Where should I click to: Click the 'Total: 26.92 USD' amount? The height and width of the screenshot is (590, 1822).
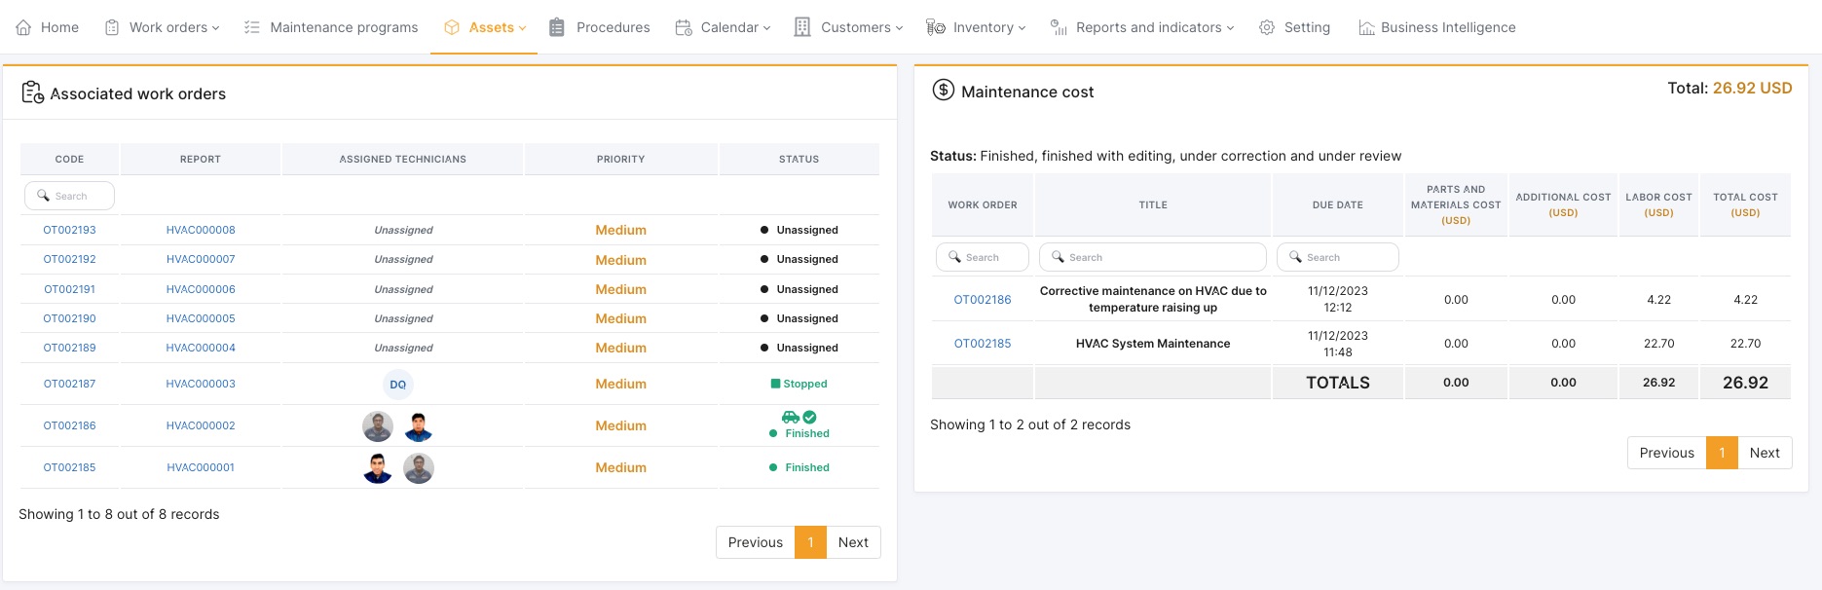(x=1729, y=88)
